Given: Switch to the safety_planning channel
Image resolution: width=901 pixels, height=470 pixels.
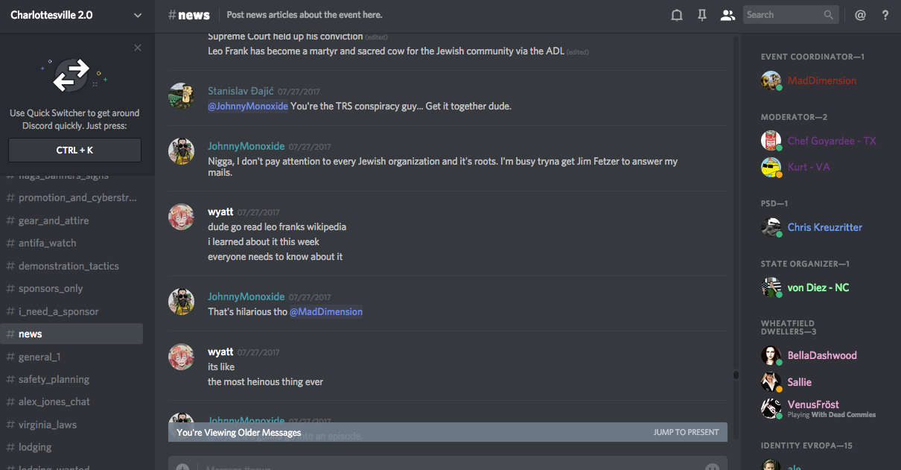Looking at the screenshot, I should click(54, 379).
